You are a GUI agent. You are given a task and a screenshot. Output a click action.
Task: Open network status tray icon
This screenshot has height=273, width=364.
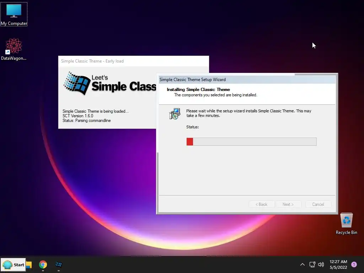click(312, 264)
